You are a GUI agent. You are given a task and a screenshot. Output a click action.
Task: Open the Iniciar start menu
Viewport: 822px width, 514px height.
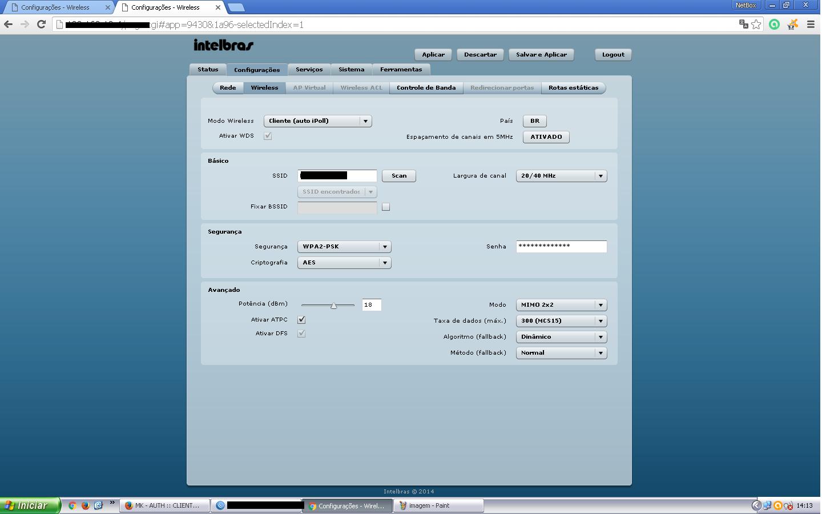pyautogui.click(x=30, y=505)
